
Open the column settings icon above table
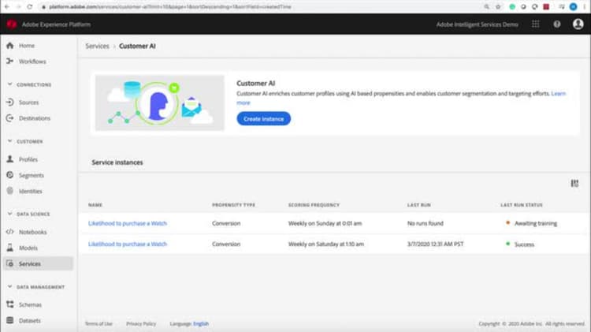point(574,184)
